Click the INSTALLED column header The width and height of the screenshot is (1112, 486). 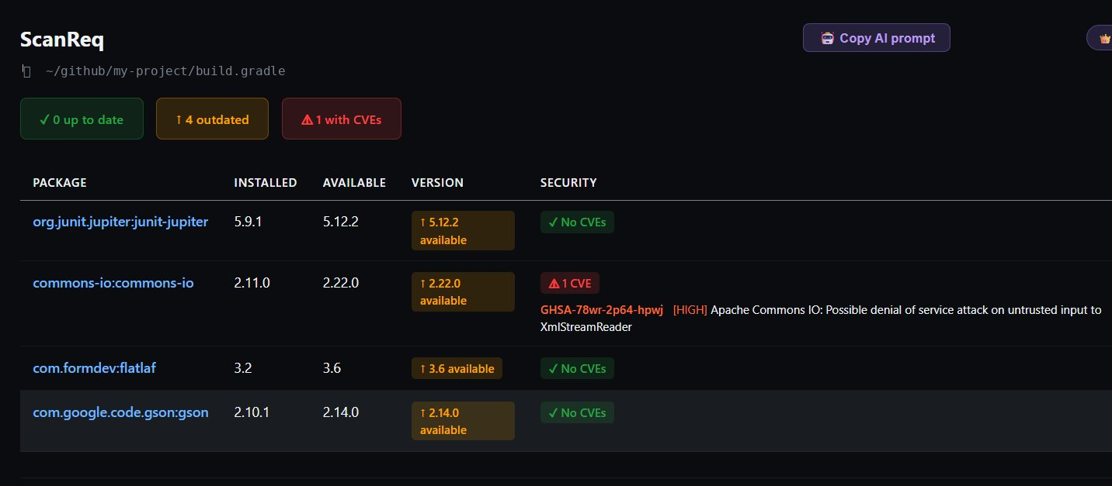[266, 183]
